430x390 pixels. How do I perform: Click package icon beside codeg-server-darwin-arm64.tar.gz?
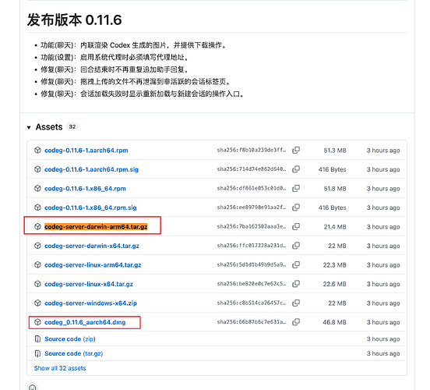(37, 226)
